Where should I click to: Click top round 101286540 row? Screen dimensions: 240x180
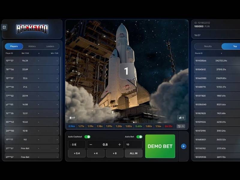point(217,104)
